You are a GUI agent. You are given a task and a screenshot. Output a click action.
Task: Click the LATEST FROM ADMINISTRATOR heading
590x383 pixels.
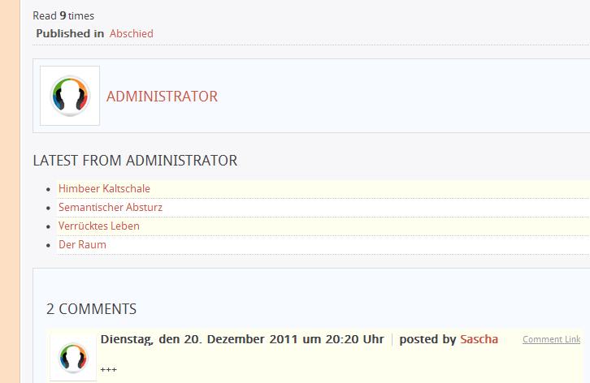tap(135, 161)
